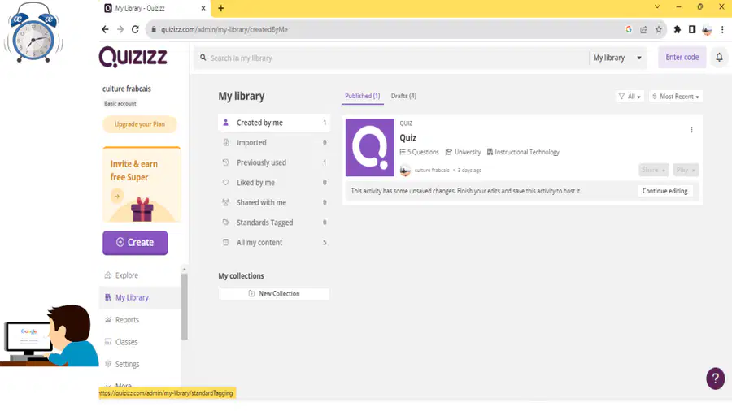Open the browser extensions puzzle icon
Image resolution: width=732 pixels, height=411 pixels.
pyautogui.click(x=677, y=29)
